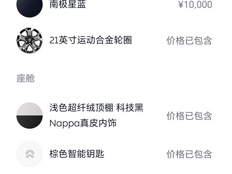Tap the NIO logo smart key icon
Image resolution: width=232 pixels, height=174 pixels.
(x=29, y=154)
